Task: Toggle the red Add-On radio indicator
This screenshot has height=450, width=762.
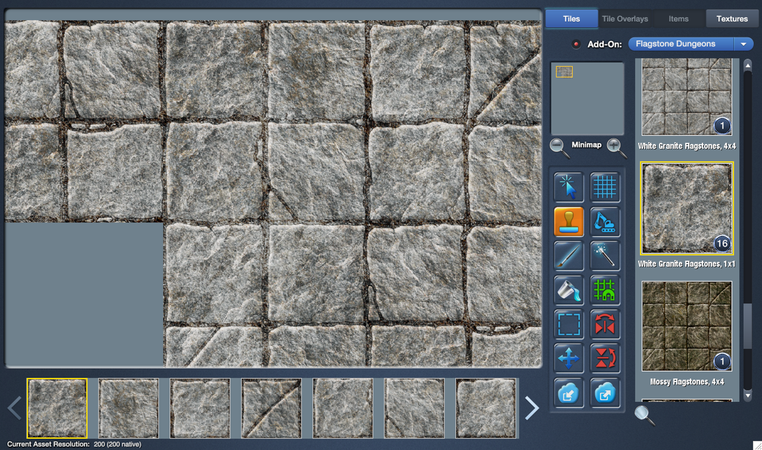Action: pyautogui.click(x=576, y=44)
